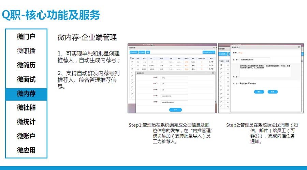Toggle the 短信通知 SMS notification checkbox
Viewport: 307px width, 170px height.
tap(241, 83)
